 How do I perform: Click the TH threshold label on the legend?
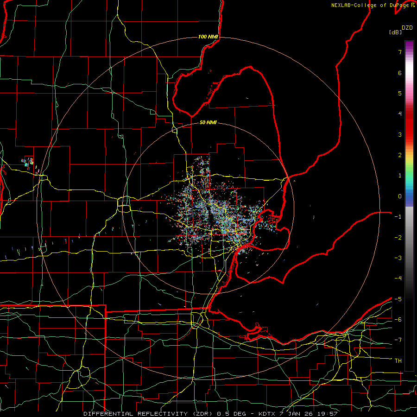[x=398, y=361]
